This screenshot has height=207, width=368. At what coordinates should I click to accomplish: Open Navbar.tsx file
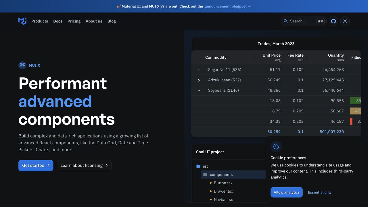(223, 200)
